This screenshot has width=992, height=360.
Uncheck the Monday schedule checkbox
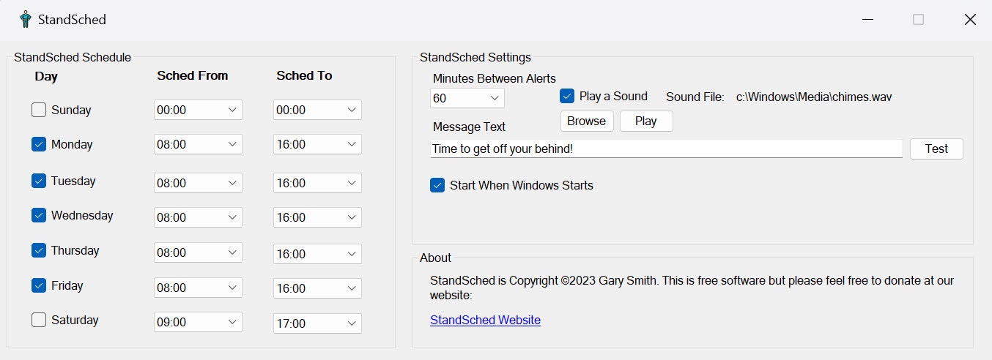(x=39, y=145)
